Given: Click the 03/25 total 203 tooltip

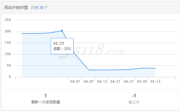Looking at the screenshot, I should pyautogui.click(x=62, y=46).
